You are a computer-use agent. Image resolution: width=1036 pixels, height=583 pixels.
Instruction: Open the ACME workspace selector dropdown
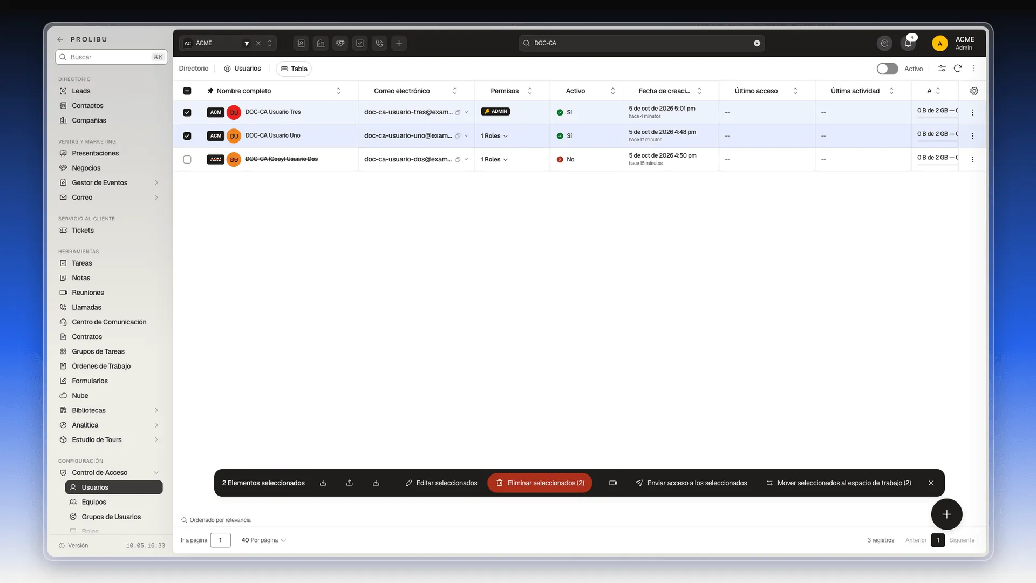269,43
